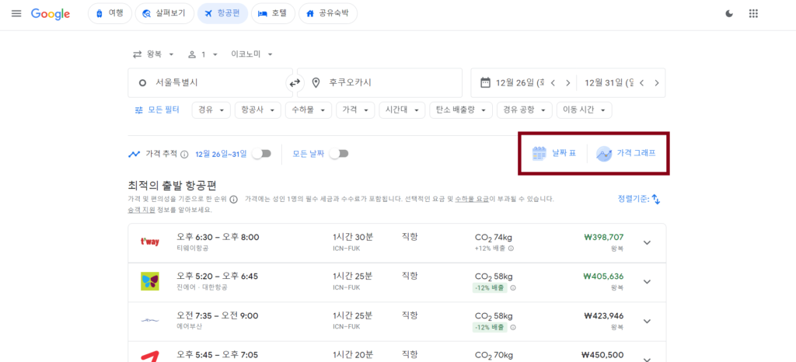The image size is (796, 362).
Task: Select 오후 5:45 – 오후 7:05 flight
Action: (x=396, y=352)
